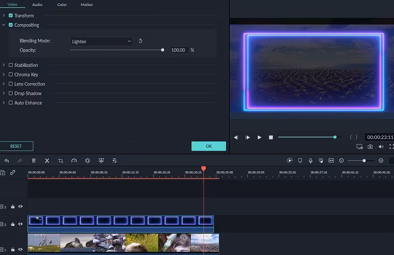Reset blending mode with circular arrow
This screenshot has width=394, height=255.
click(141, 40)
